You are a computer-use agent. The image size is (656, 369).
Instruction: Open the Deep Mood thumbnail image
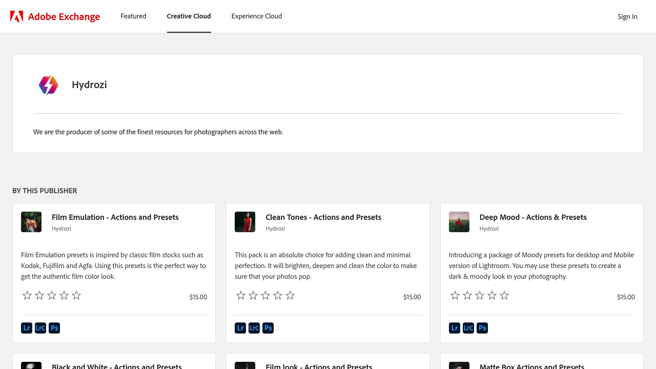click(459, 222)
